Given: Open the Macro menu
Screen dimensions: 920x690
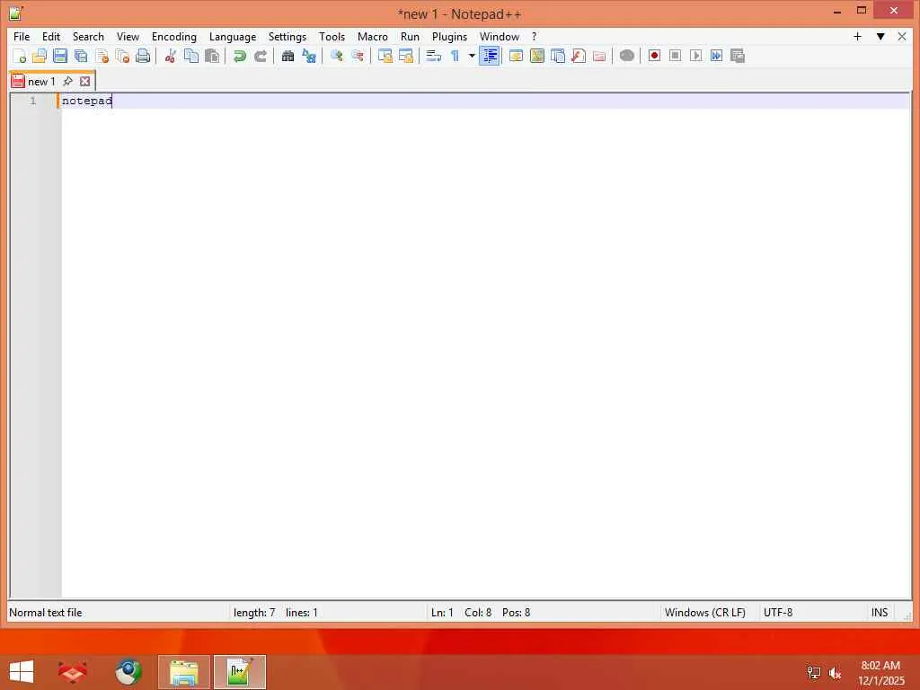Looking at the screenshot, I should 373,36.
